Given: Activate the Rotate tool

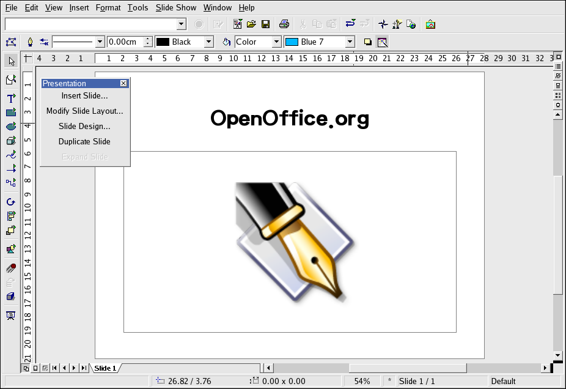Looking at the screenshot, I should point(10,202).
